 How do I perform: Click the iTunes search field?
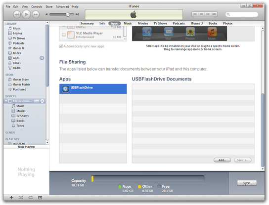pyautogui.click(x=242, y=14)
